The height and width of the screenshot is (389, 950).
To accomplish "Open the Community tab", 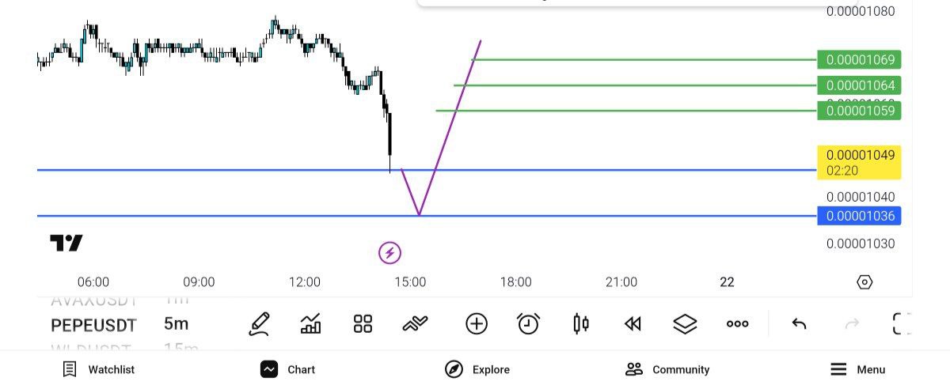I will 667,369.
